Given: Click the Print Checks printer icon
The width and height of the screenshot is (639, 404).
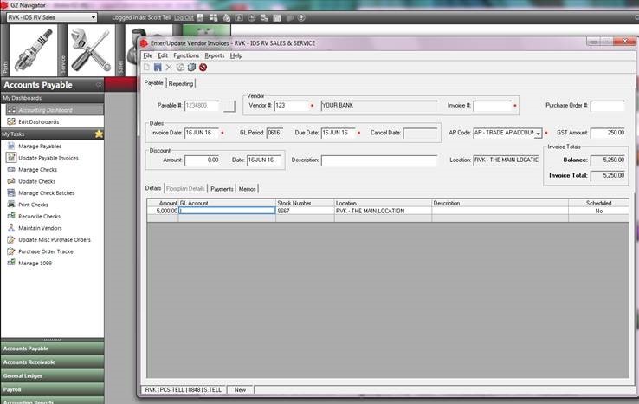Looking at the screenshot, I should [11, 205].
